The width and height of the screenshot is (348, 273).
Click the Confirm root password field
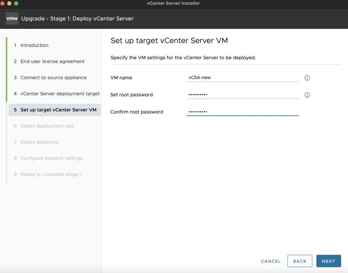click(242, 112)
